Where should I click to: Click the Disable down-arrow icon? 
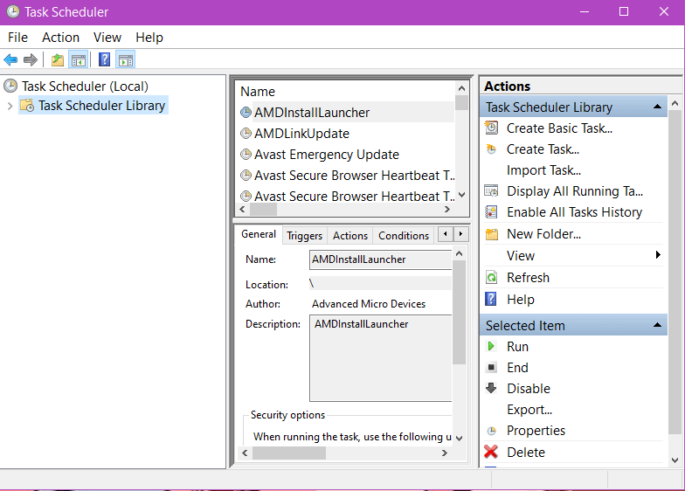(x=491, y=388)
